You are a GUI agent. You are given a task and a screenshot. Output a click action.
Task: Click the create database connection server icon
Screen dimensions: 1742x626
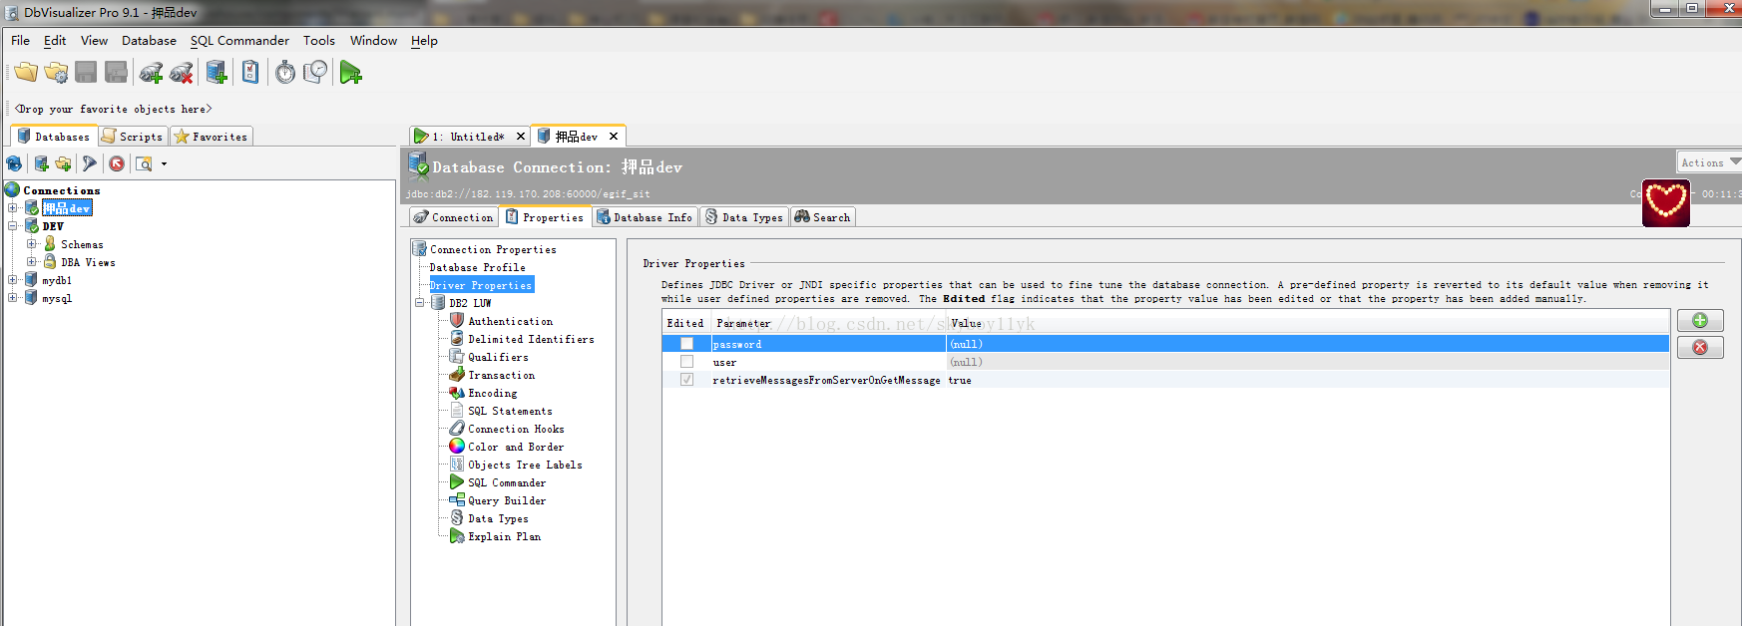coord(217,72)
